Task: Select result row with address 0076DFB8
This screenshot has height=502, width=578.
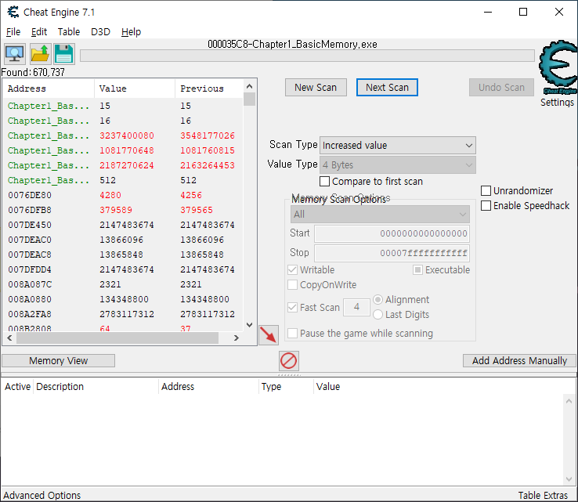Action: coord(123,210)
